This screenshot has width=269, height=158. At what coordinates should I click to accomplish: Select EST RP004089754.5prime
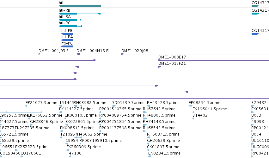[x=120, y=115]
